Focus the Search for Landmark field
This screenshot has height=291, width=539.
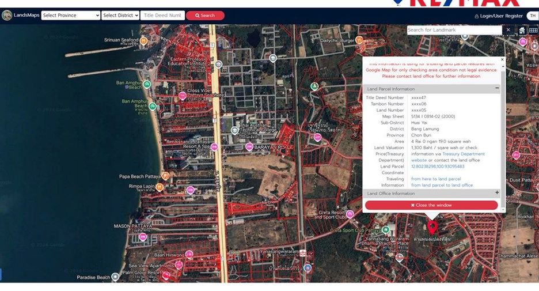click(454, 30)
